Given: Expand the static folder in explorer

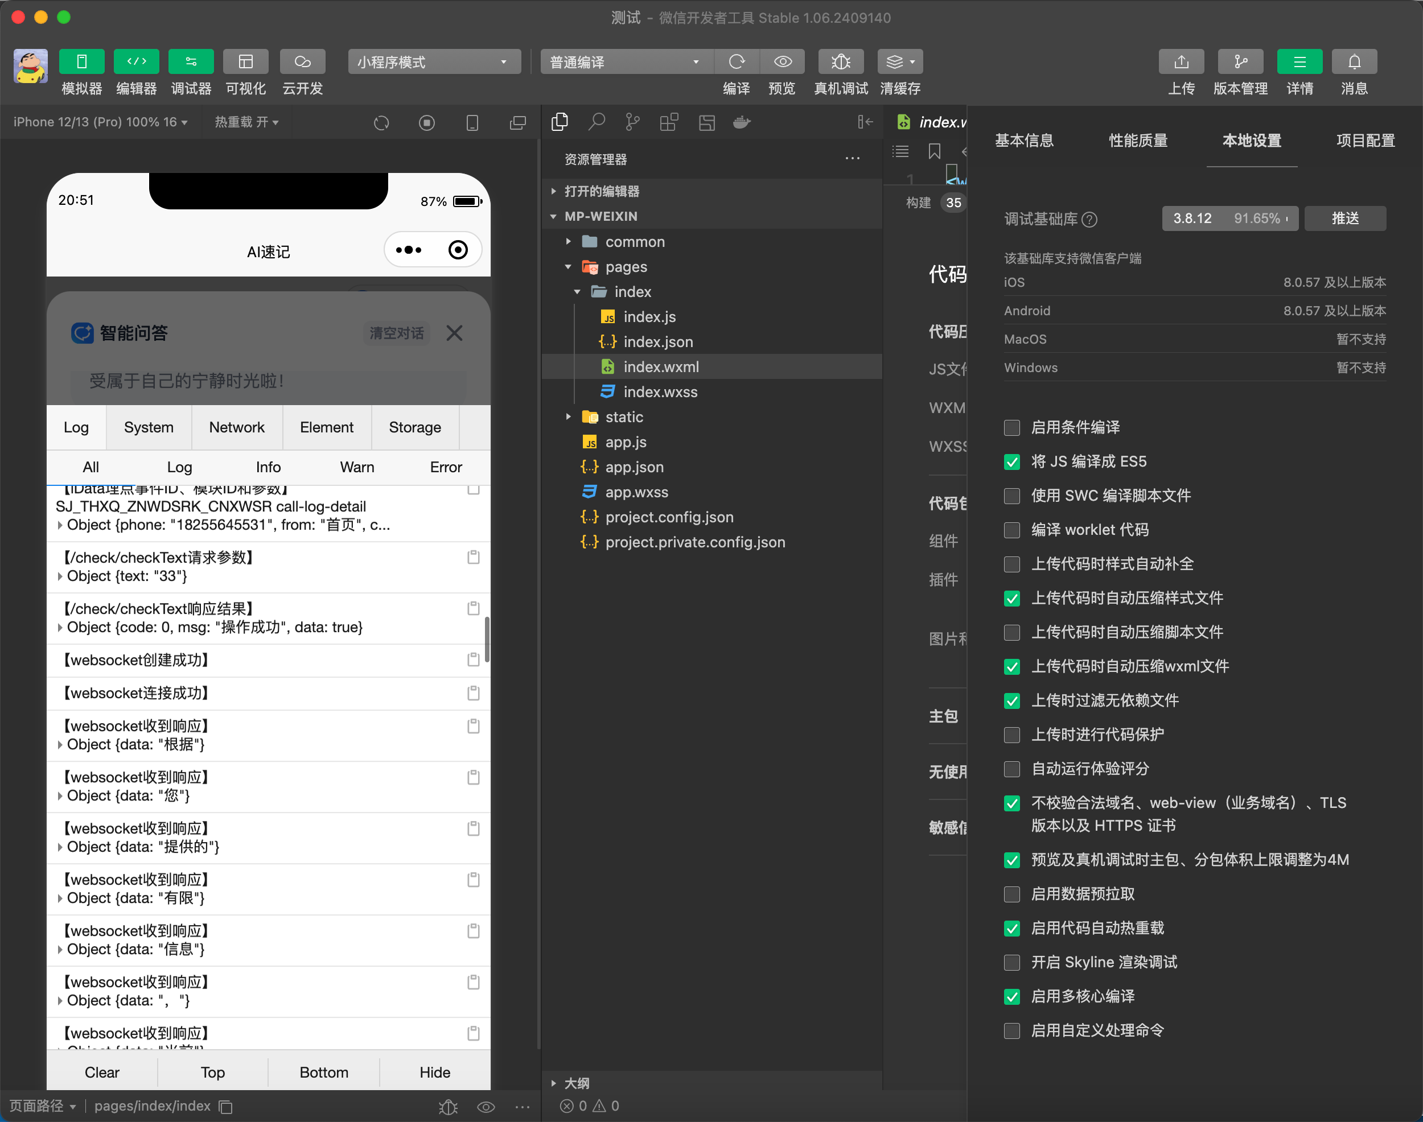Looking at the screenshot, I should point(623,417).
